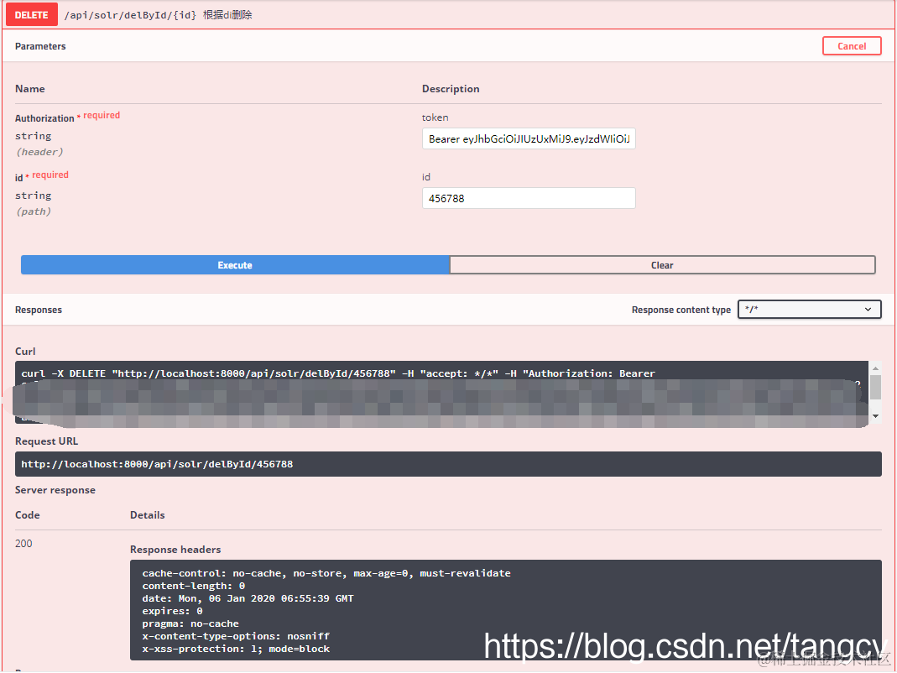Collapse the /api/solr/delById/{id} endpoint header

point(448,15)
